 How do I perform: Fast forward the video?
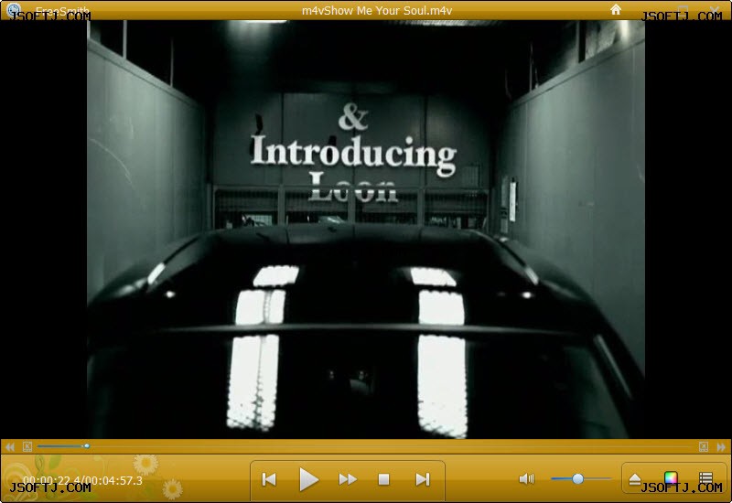click(348, 479)
